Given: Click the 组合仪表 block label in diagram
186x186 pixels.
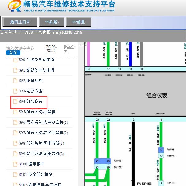Looking at the screenshot, I should tap(157, 95).
